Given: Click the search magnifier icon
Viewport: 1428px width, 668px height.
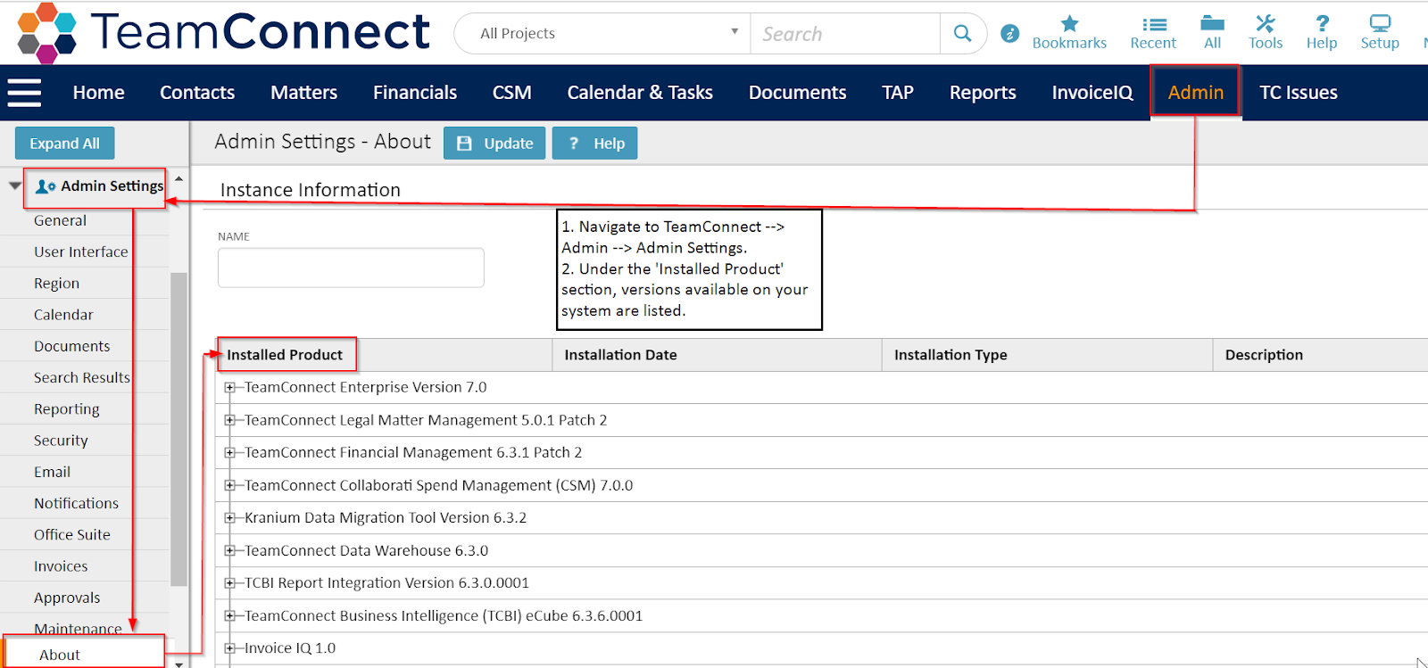Looking at the screenshot, I should click(962, 34).
